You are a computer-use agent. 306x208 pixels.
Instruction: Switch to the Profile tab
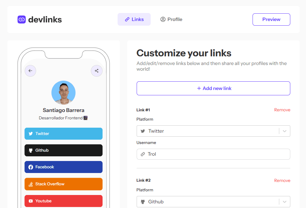(x=171, y=19)
